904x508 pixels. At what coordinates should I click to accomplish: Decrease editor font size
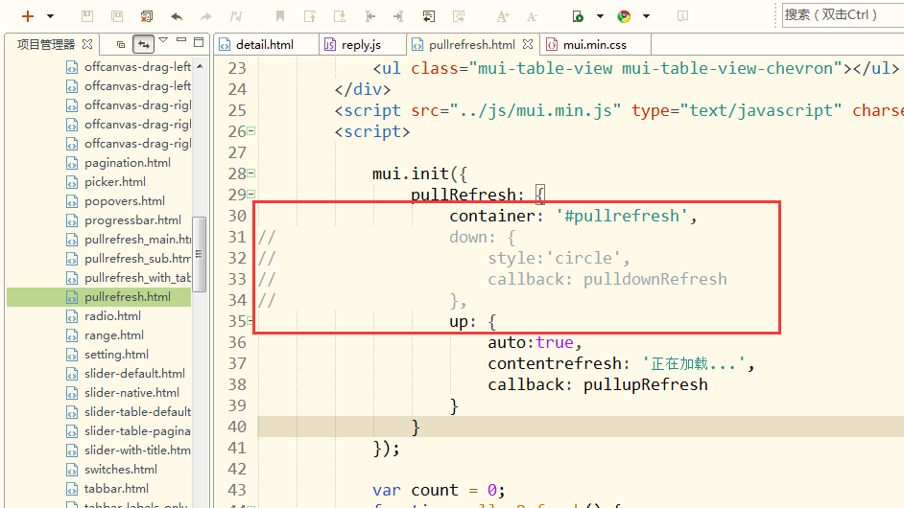533,16
